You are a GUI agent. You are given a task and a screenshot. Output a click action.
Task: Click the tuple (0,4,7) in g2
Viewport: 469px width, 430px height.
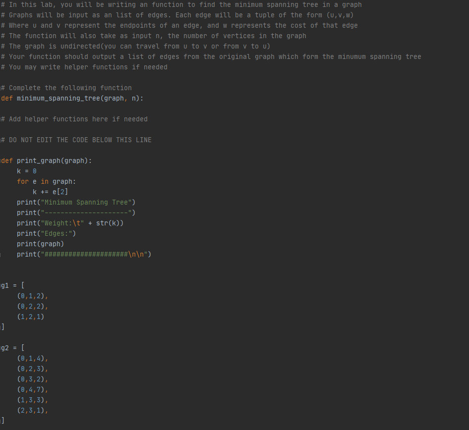point(31,389)
